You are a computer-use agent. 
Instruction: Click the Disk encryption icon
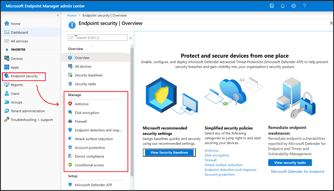click(70, 112)
